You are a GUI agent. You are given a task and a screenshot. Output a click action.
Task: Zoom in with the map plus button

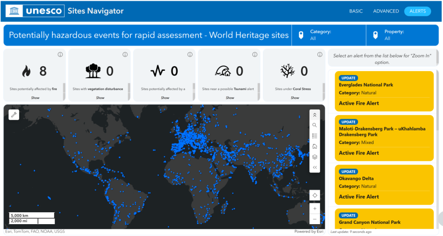click(x=315, y=209)
